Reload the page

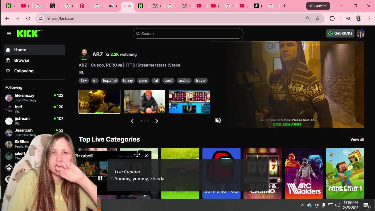(x=28, y=18)
